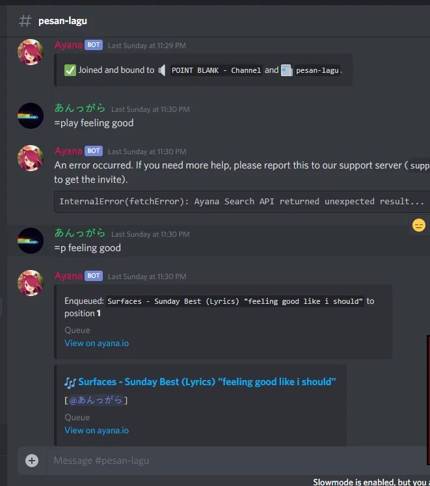
Task: Open 'View on ayana.io' in the Surfaces embed
Action: [x=96, y=430]
